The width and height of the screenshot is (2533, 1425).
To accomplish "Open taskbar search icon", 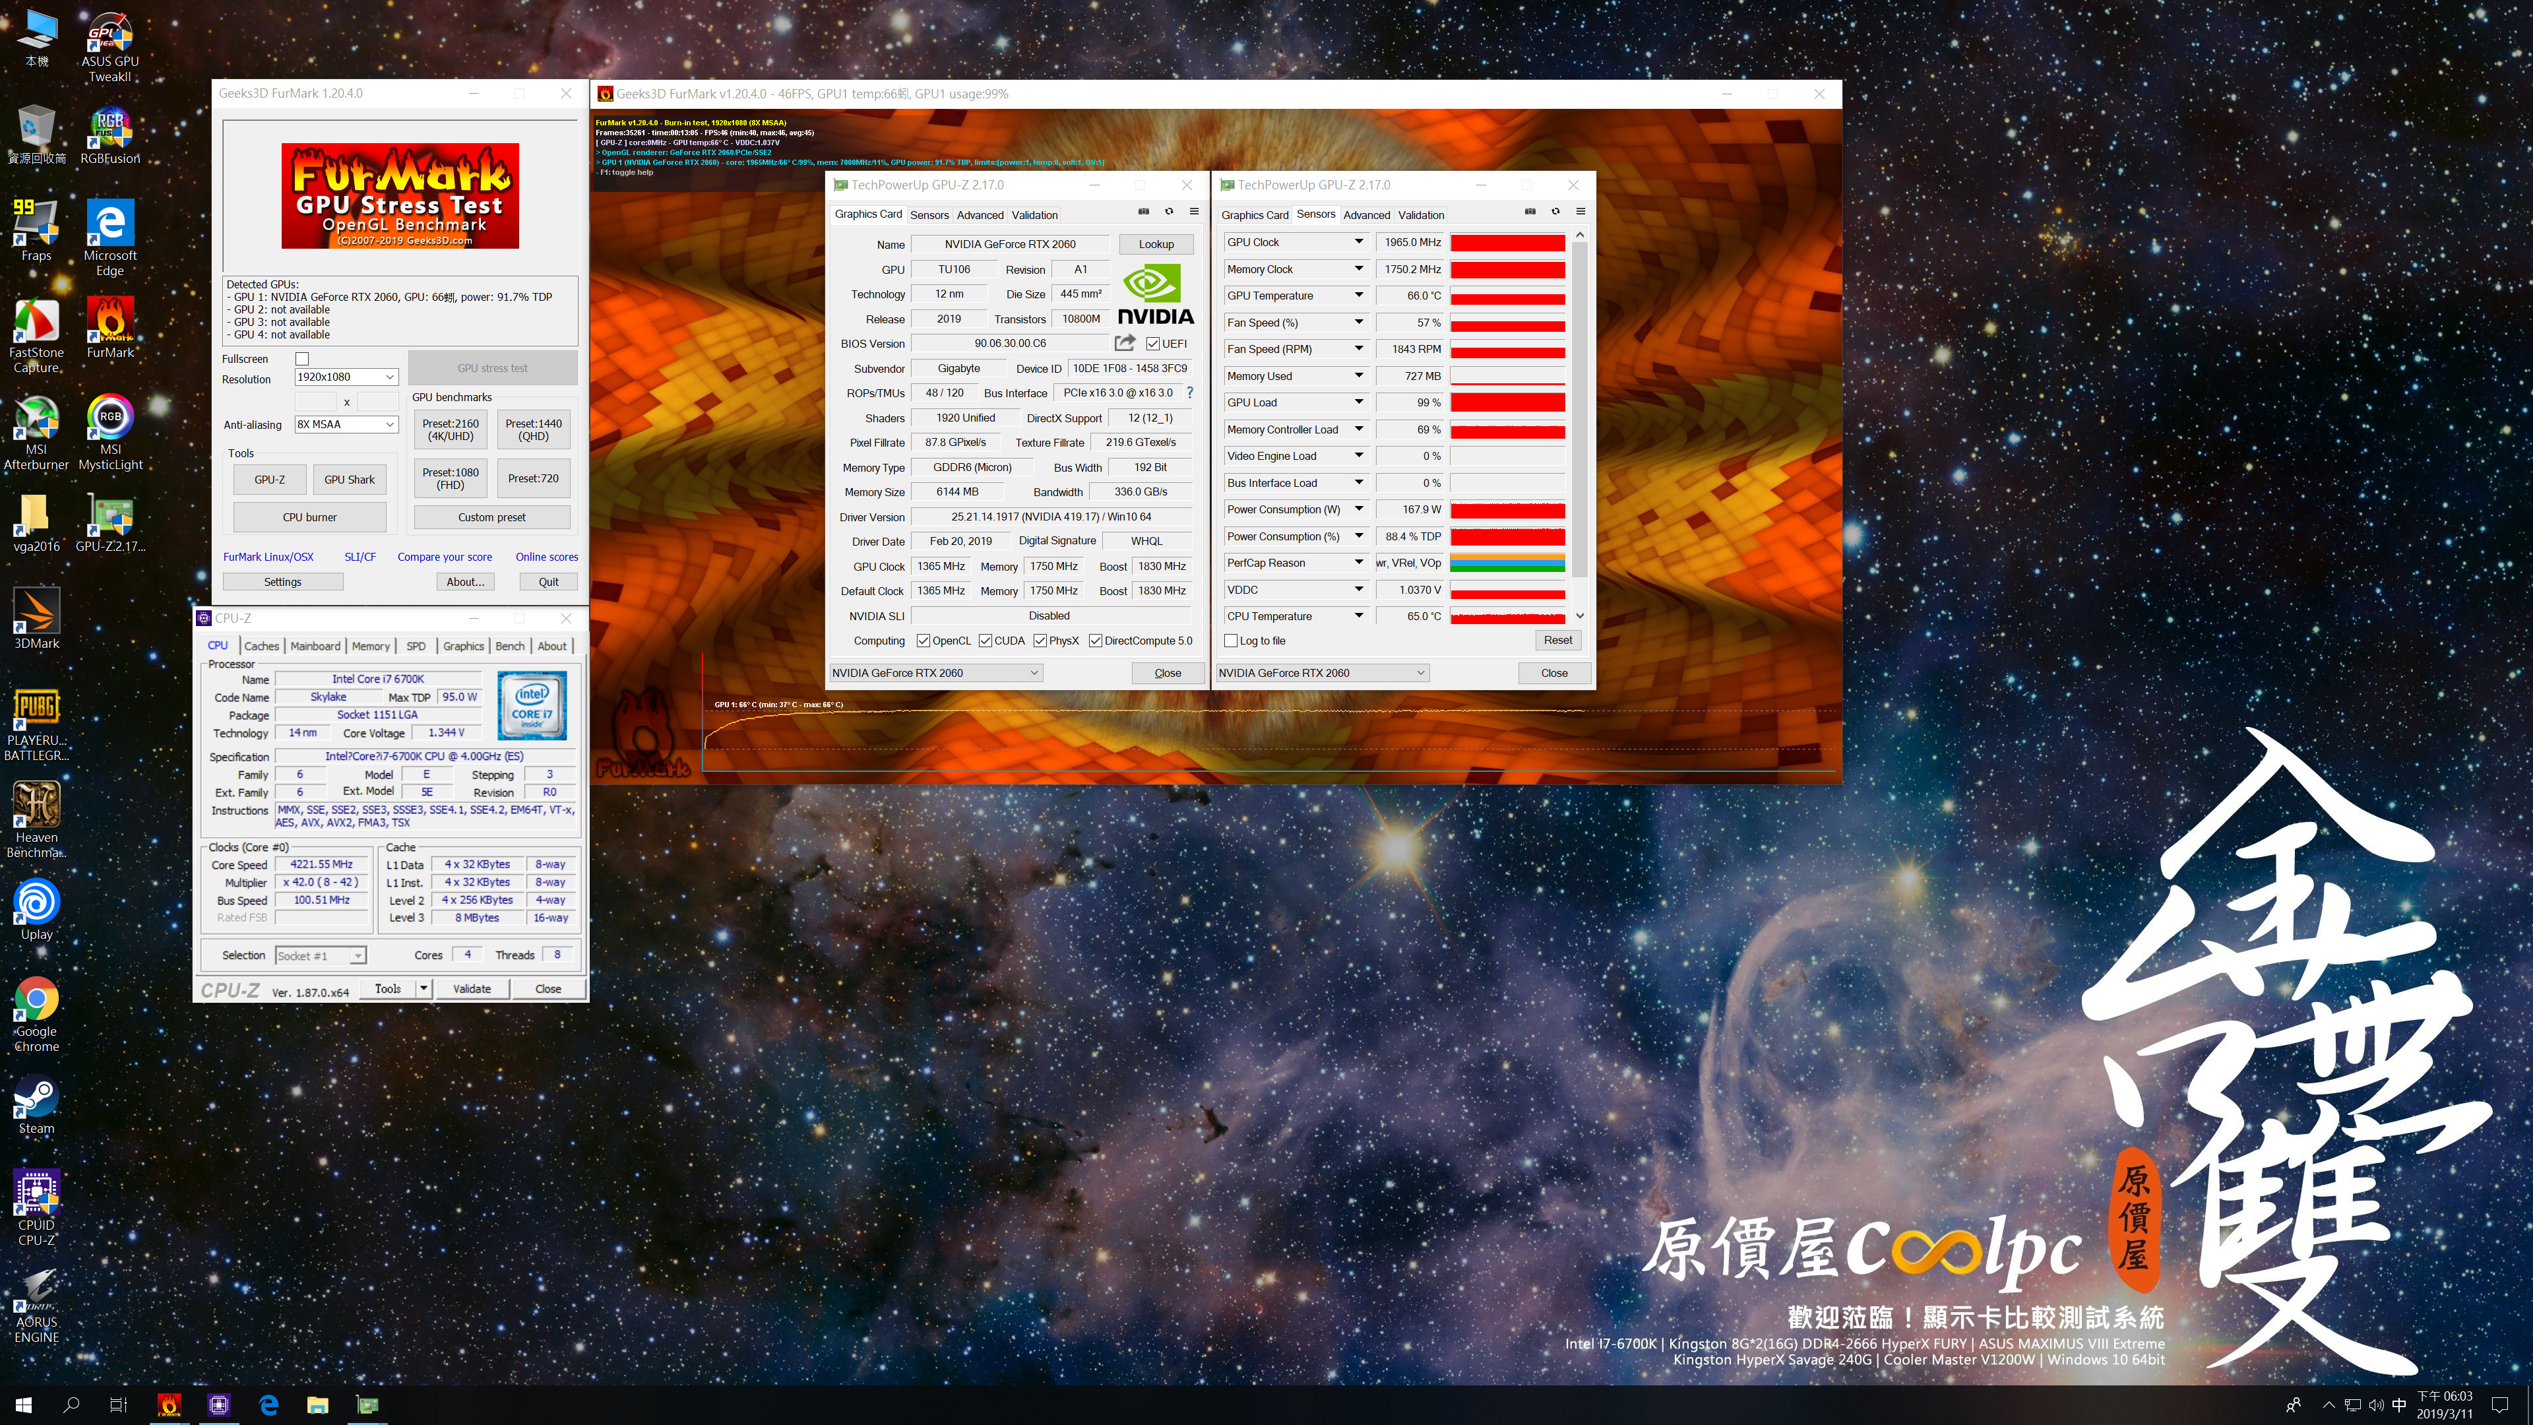I will pyautogui.click(x=71, y=1405).
